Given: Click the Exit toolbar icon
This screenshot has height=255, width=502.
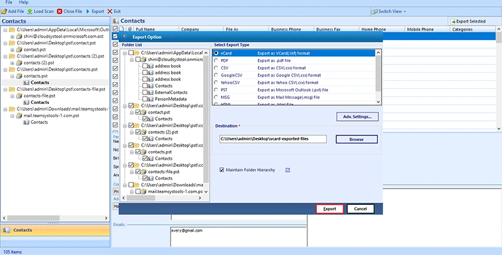Looking at the screenshot, I should 110,11.
